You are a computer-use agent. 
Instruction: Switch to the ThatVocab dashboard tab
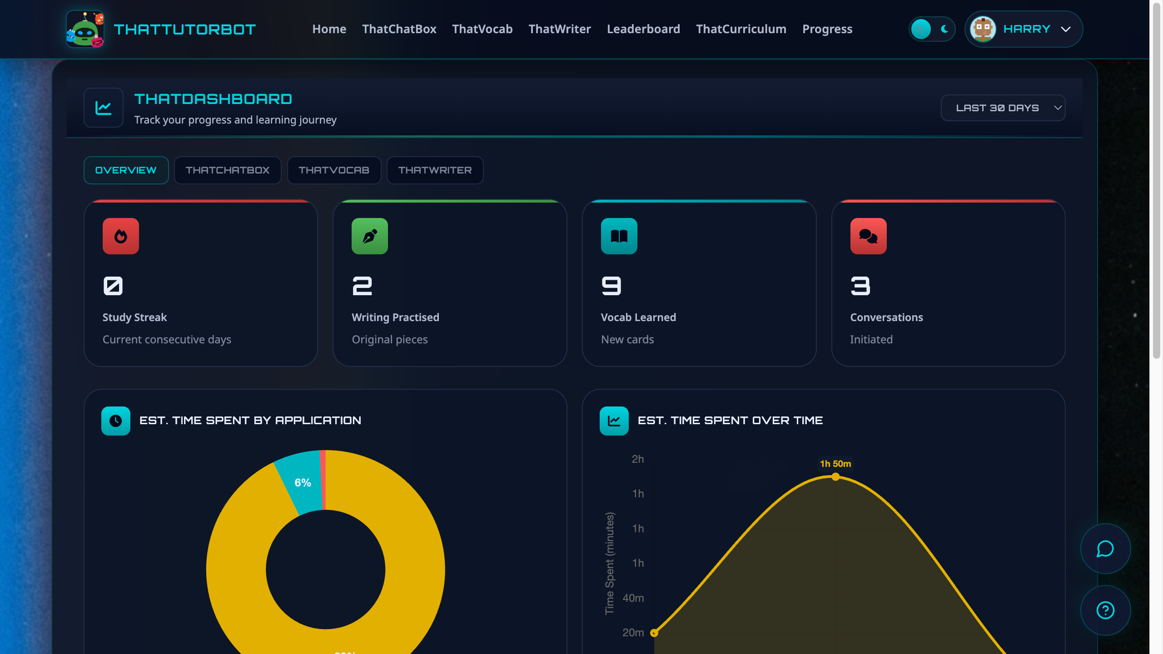click(x=334, y=170)
